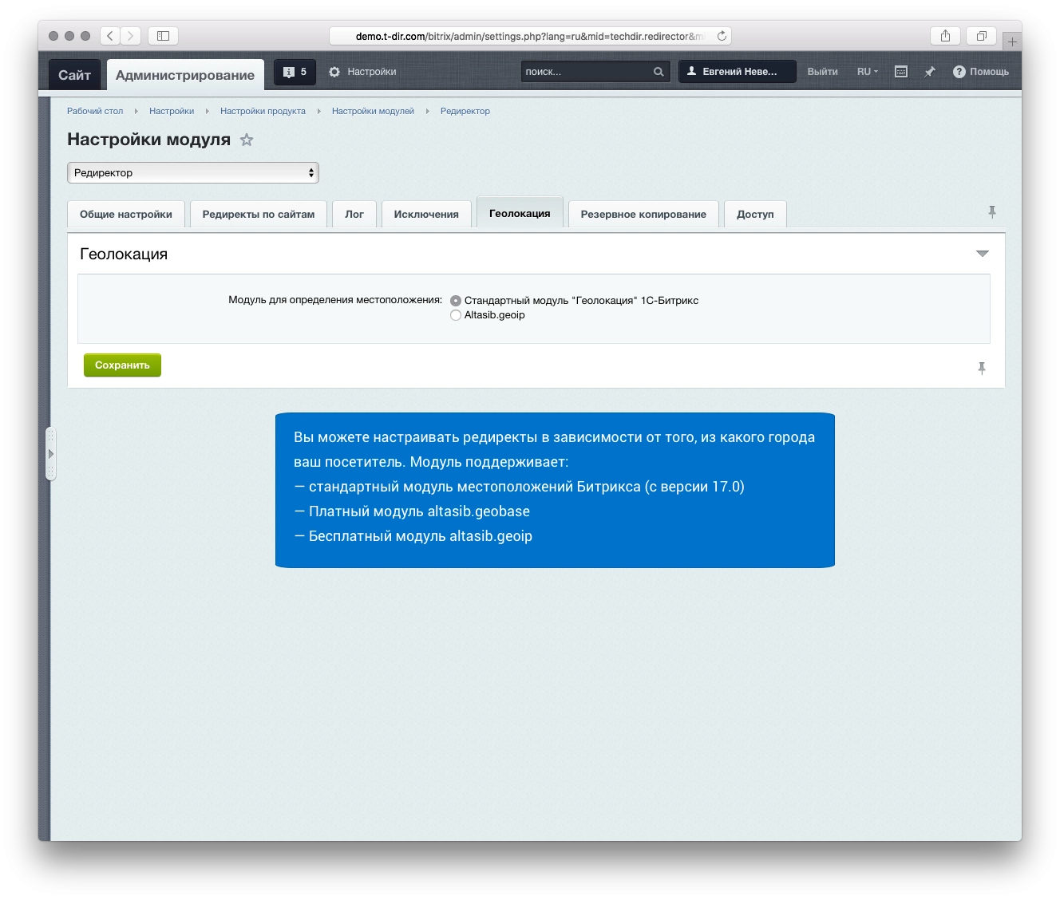Screen dimensions: 1060x900
Task: Click the compact view panel icon
Action: click(x=901, y=72)
